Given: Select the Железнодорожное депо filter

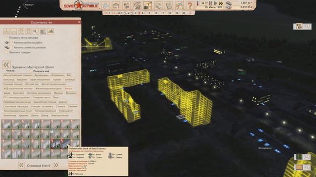Looking at the screenshot, I should 48,88.
